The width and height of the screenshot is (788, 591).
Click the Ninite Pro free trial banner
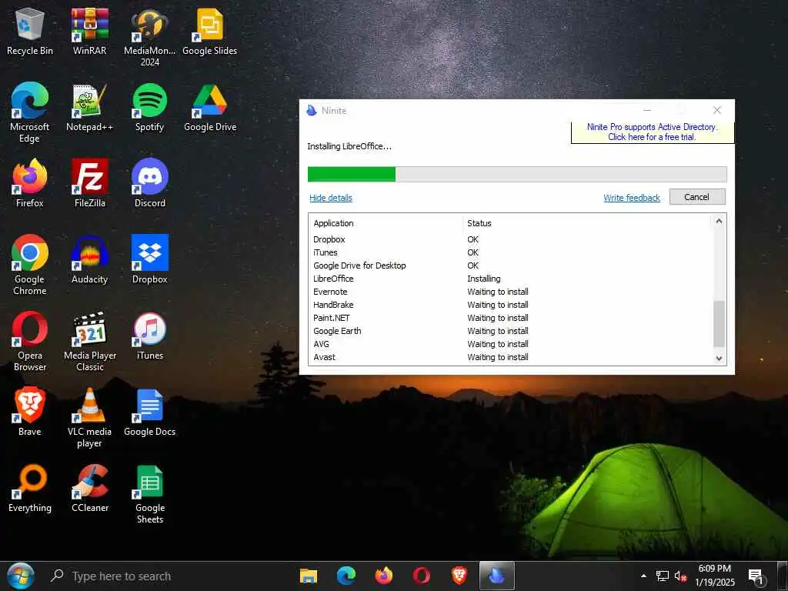(653, 132)
